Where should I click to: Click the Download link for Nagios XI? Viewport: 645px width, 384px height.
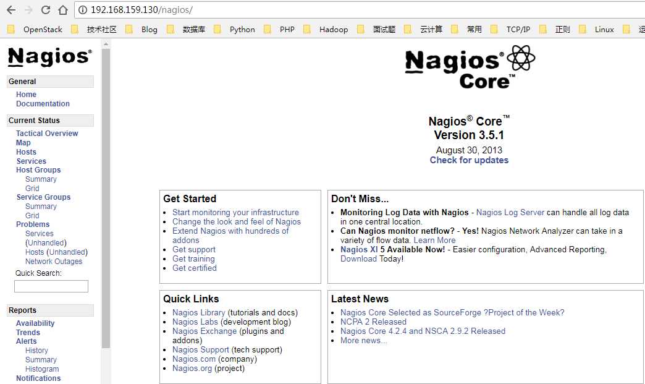coord(358,258)
